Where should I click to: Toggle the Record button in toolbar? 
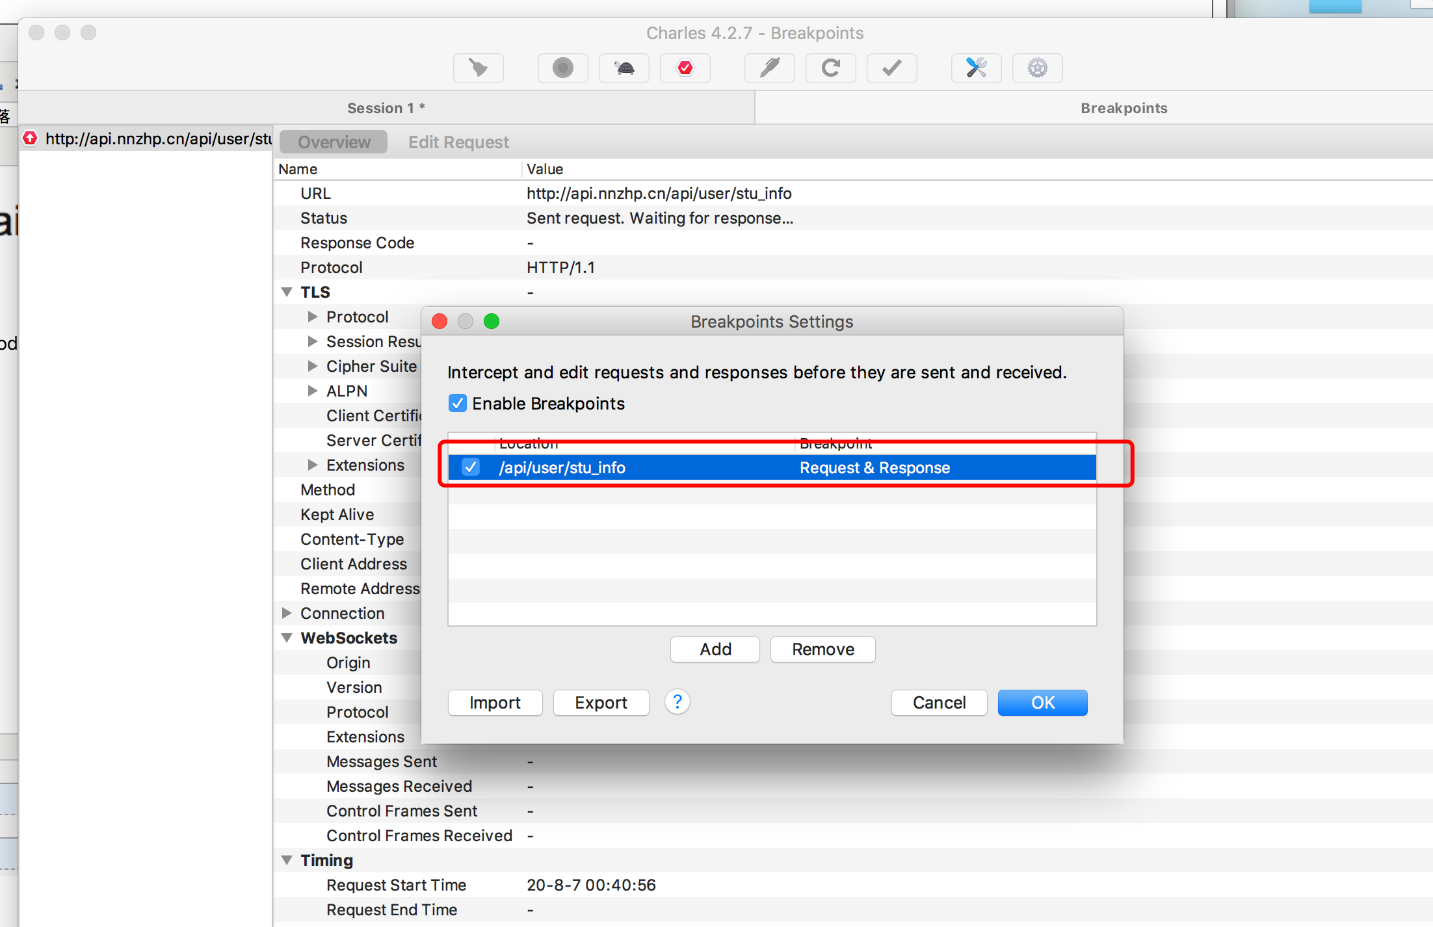tap(562, 68)
